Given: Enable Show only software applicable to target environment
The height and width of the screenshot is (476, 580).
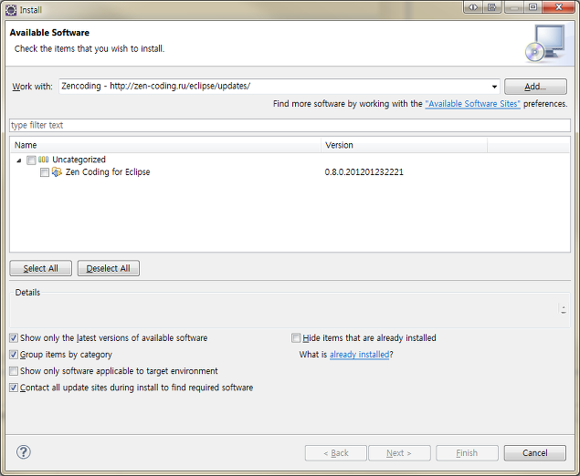Looking at the screenshot, I should (x=14, y=371).
